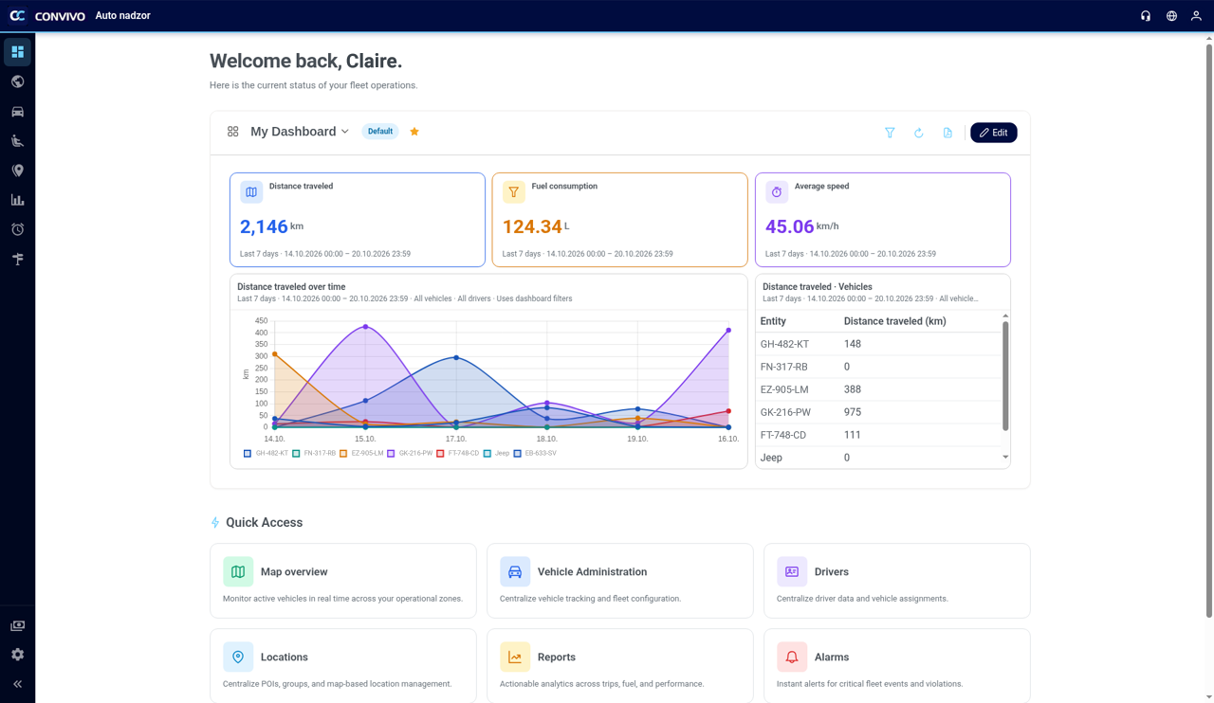Click the Default badge
The width and height of the screenshot is (1214, 703).
click(x=380, y=132)
